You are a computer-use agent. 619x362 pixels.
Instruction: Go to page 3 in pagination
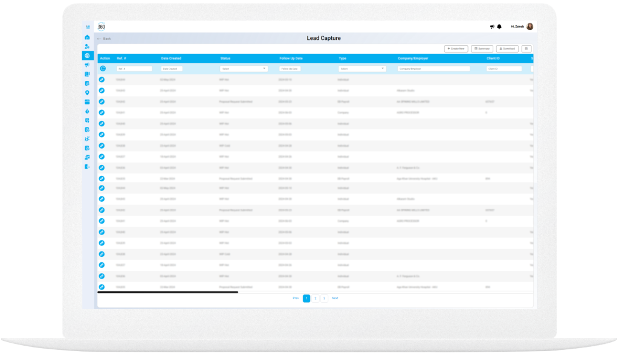[x=324, y=299]
